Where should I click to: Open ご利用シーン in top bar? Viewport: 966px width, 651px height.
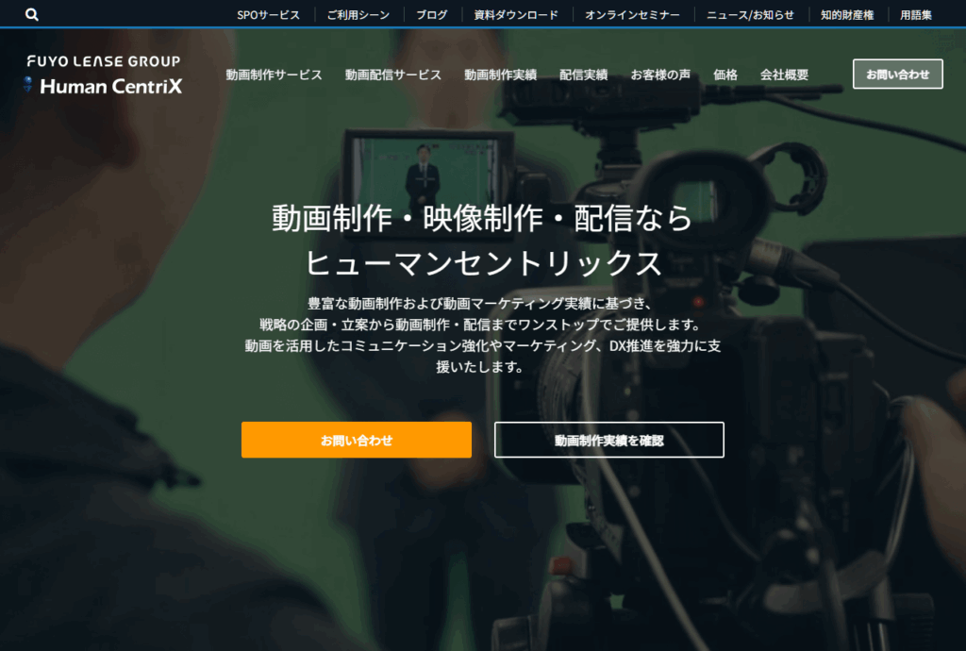pyautogui.click(x=358, y=15)
